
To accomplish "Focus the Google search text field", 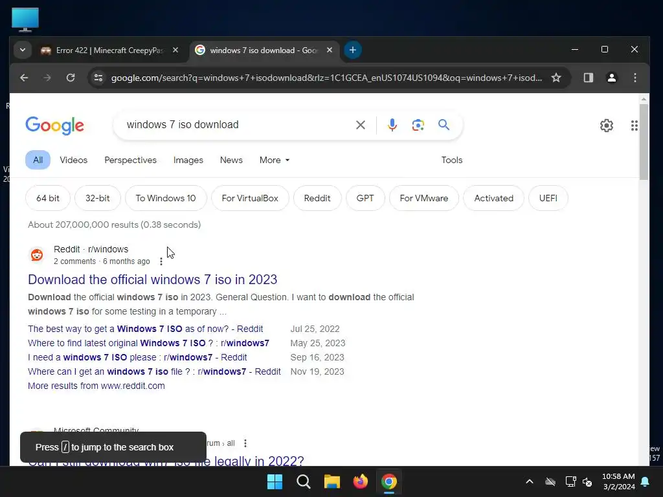I will tap(237, 125).
